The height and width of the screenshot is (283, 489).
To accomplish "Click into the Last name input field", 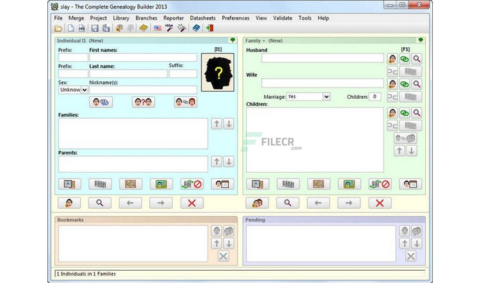I will (x=128, y=74).
